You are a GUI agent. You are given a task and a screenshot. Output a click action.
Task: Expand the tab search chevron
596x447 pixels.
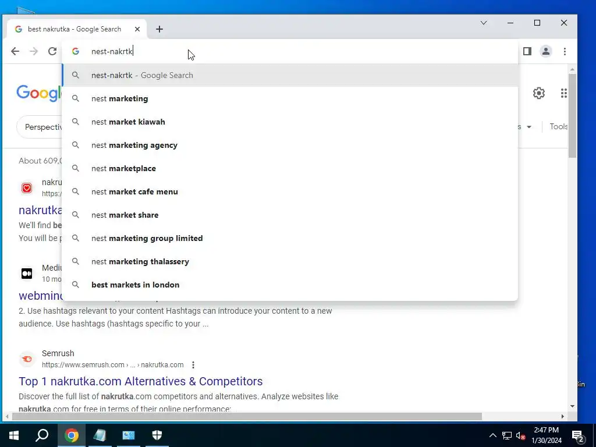click(x=484, y=23)
